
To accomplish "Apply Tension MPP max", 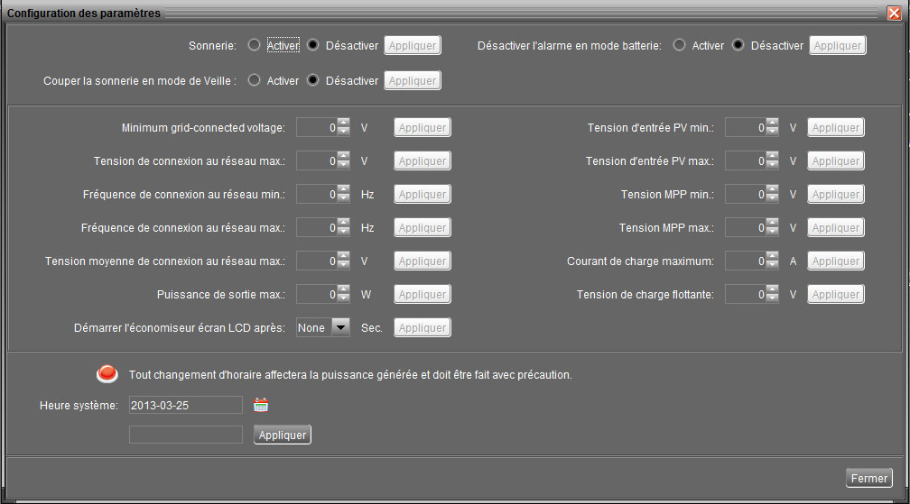I will click(836, 228).
